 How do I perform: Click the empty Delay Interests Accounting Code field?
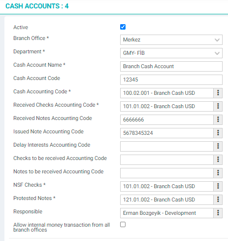coord(167,146)
